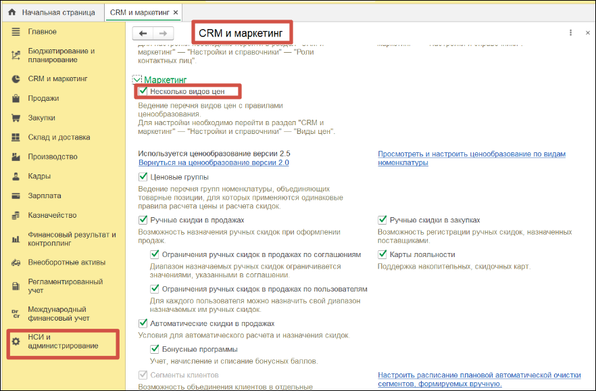
Task: Click the Главное sidebar icon
Action: (x=16, y=31)
